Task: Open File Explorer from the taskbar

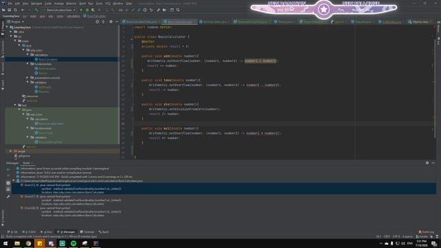Action: click(17, 243)
